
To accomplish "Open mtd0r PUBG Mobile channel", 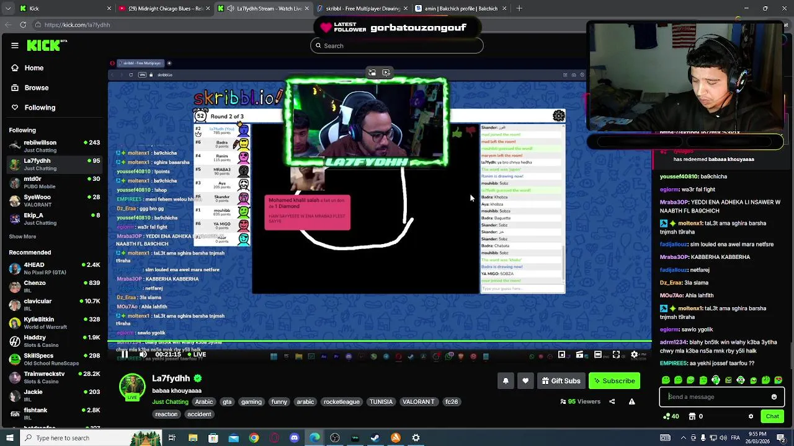I will 54,183.
